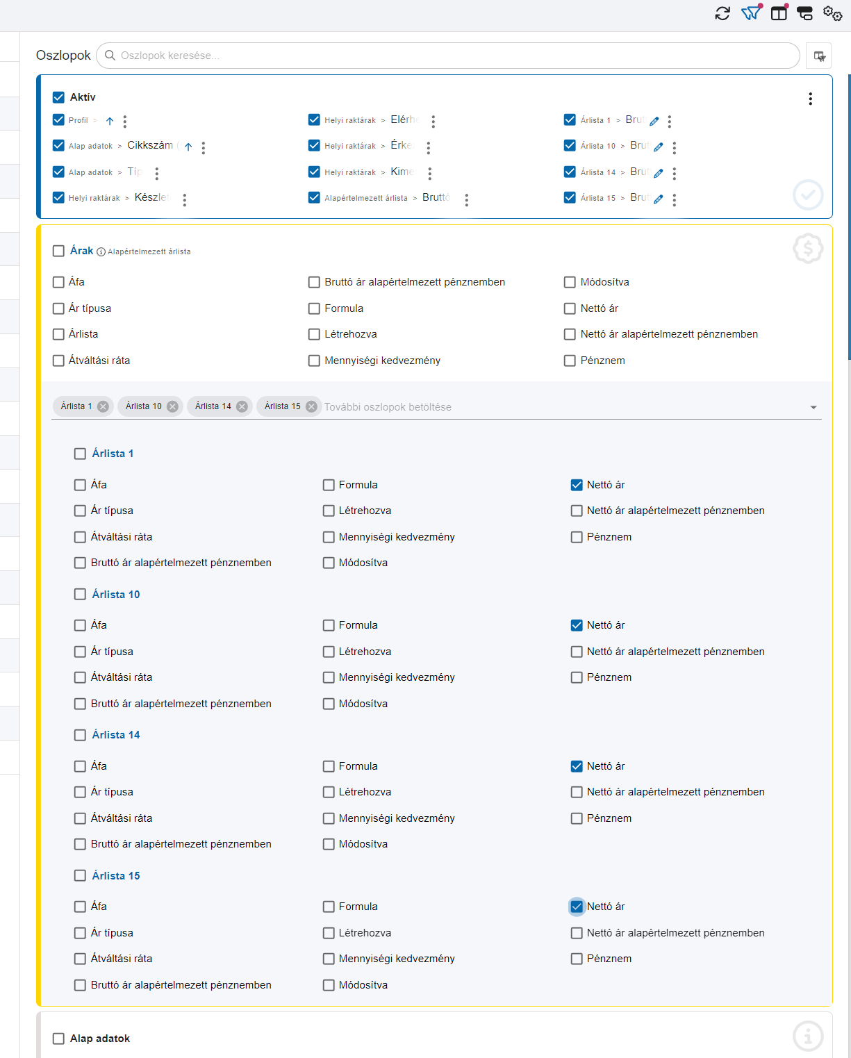The image size is (851, 1058).
Task: Click the sort arrow on the Profil row
Action: pyautogui.click(x=110, y=121)
